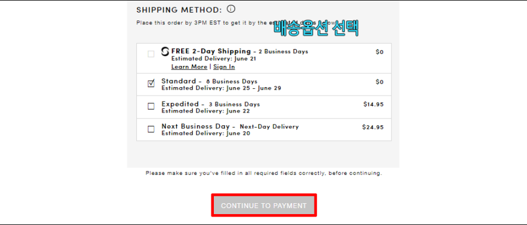Follow the Sign In link

click(x=224, y=67)
